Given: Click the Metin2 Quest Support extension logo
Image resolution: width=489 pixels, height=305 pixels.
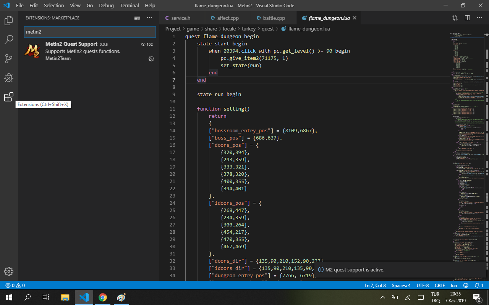Looking at the screenshot, I should 32,51.
